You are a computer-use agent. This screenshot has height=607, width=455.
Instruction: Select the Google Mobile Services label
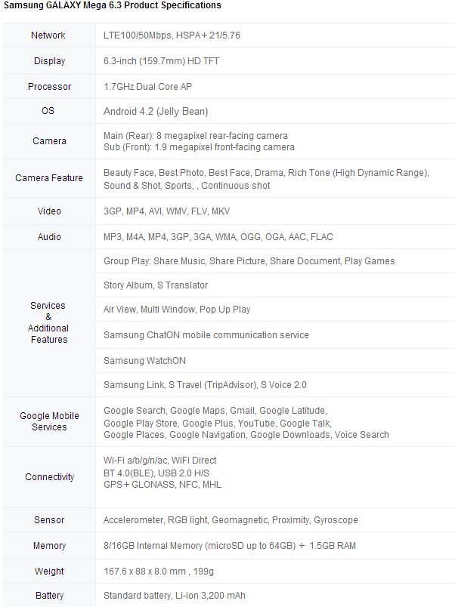[49, 421]
